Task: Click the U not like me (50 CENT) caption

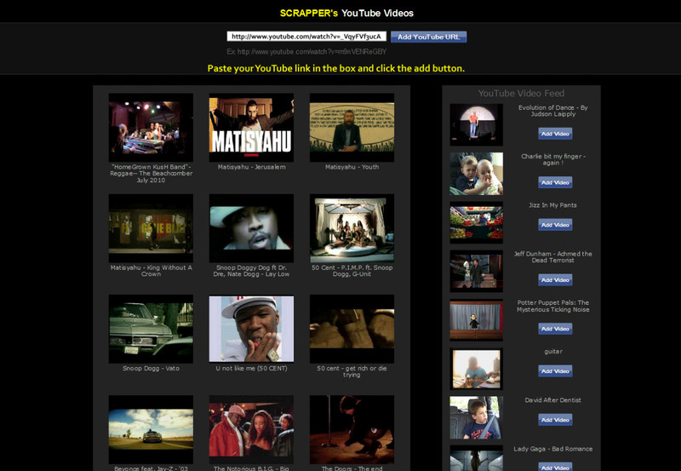Action: [x=251, y=368]
